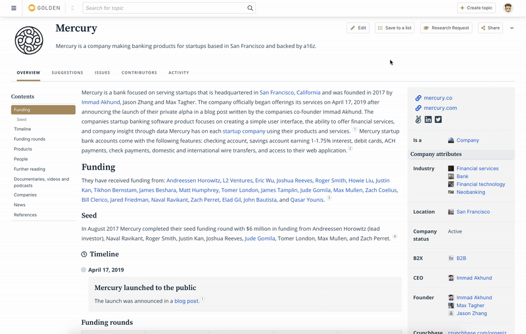Click the Create topic button

476,8
